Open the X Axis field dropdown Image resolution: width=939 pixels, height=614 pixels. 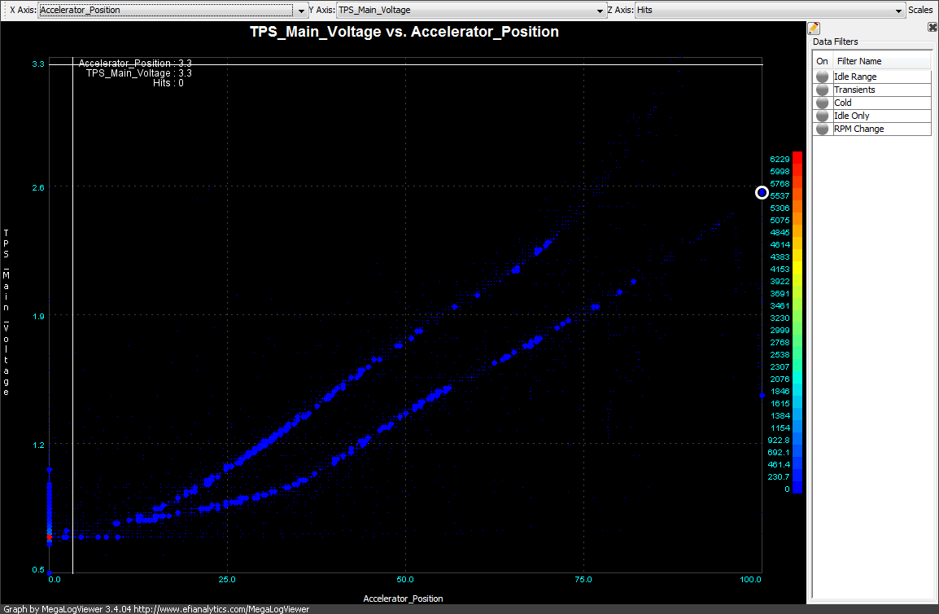point(301,11)
